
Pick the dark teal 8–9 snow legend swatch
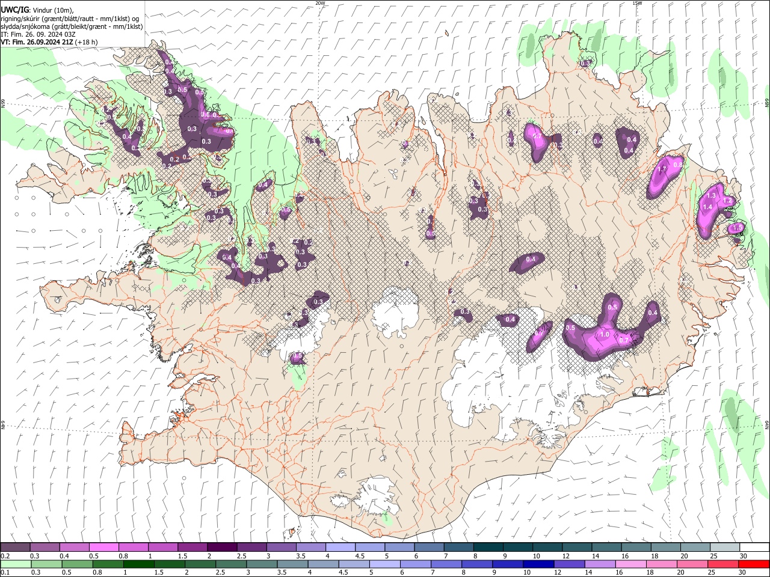(x=488, y=547)
